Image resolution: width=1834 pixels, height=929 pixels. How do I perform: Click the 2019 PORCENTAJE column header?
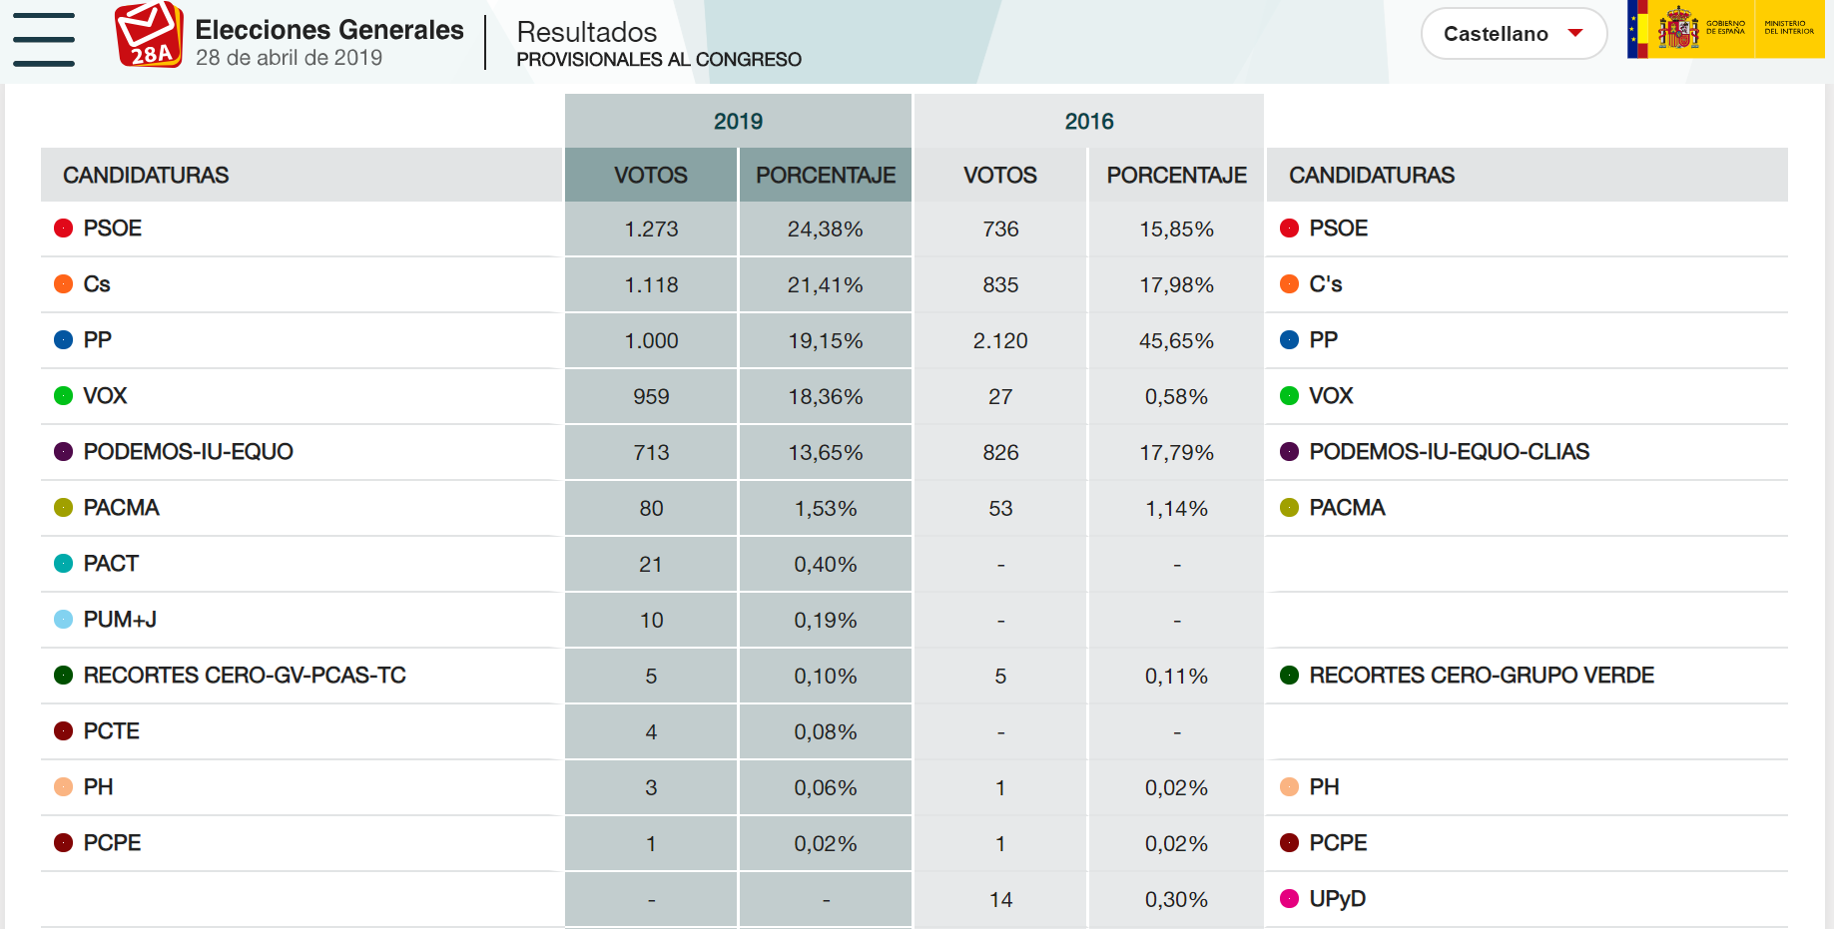tap(825, 176)
